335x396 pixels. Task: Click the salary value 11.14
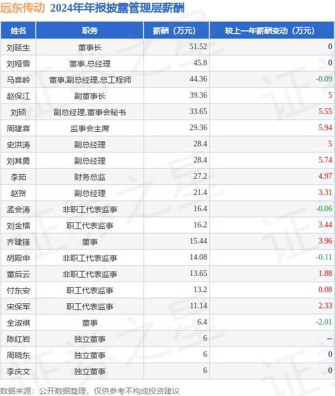(x=198, y=306)
